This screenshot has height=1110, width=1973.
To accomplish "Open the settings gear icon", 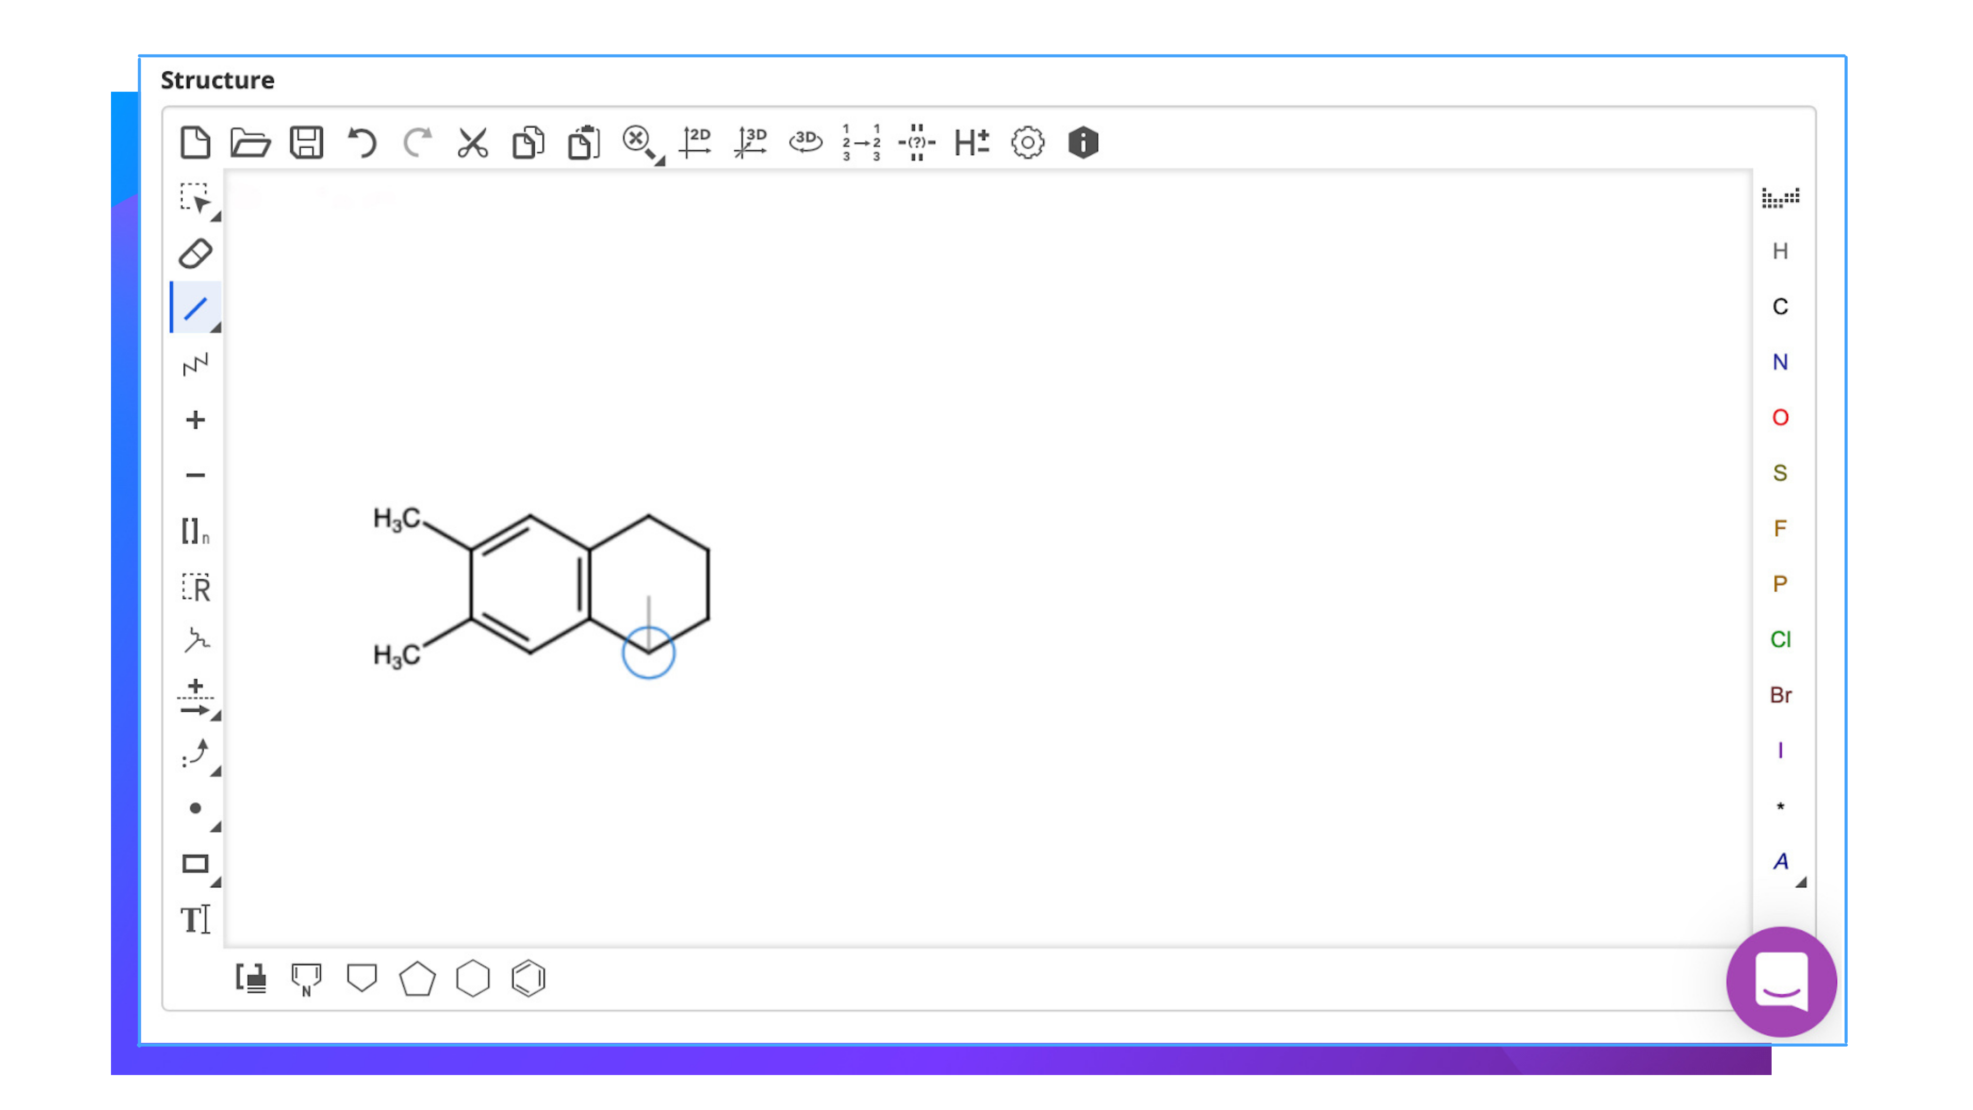I will pos(1027,143).
